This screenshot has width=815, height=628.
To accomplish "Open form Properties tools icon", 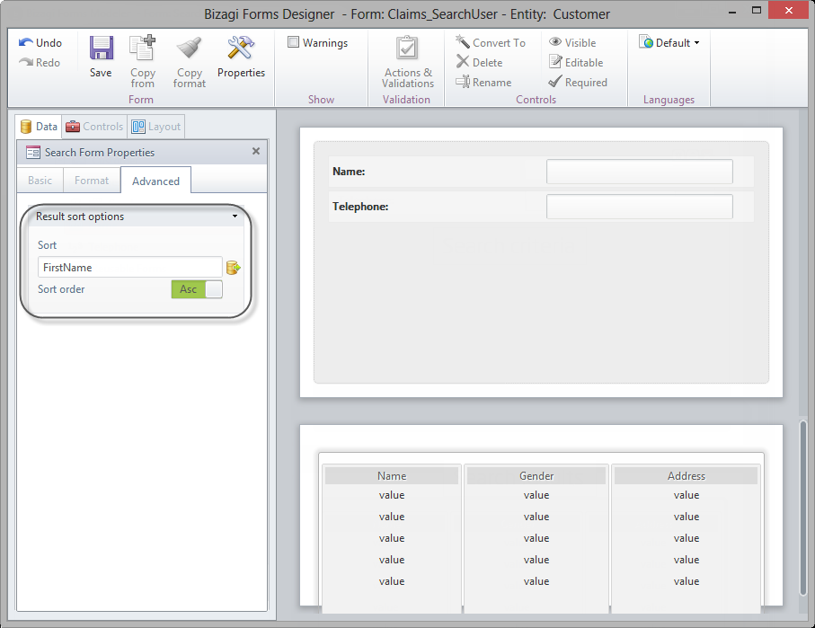I will pos(241,48).
